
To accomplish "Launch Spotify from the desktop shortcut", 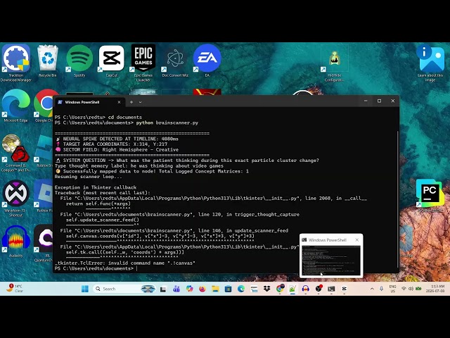I will (79, 61).
